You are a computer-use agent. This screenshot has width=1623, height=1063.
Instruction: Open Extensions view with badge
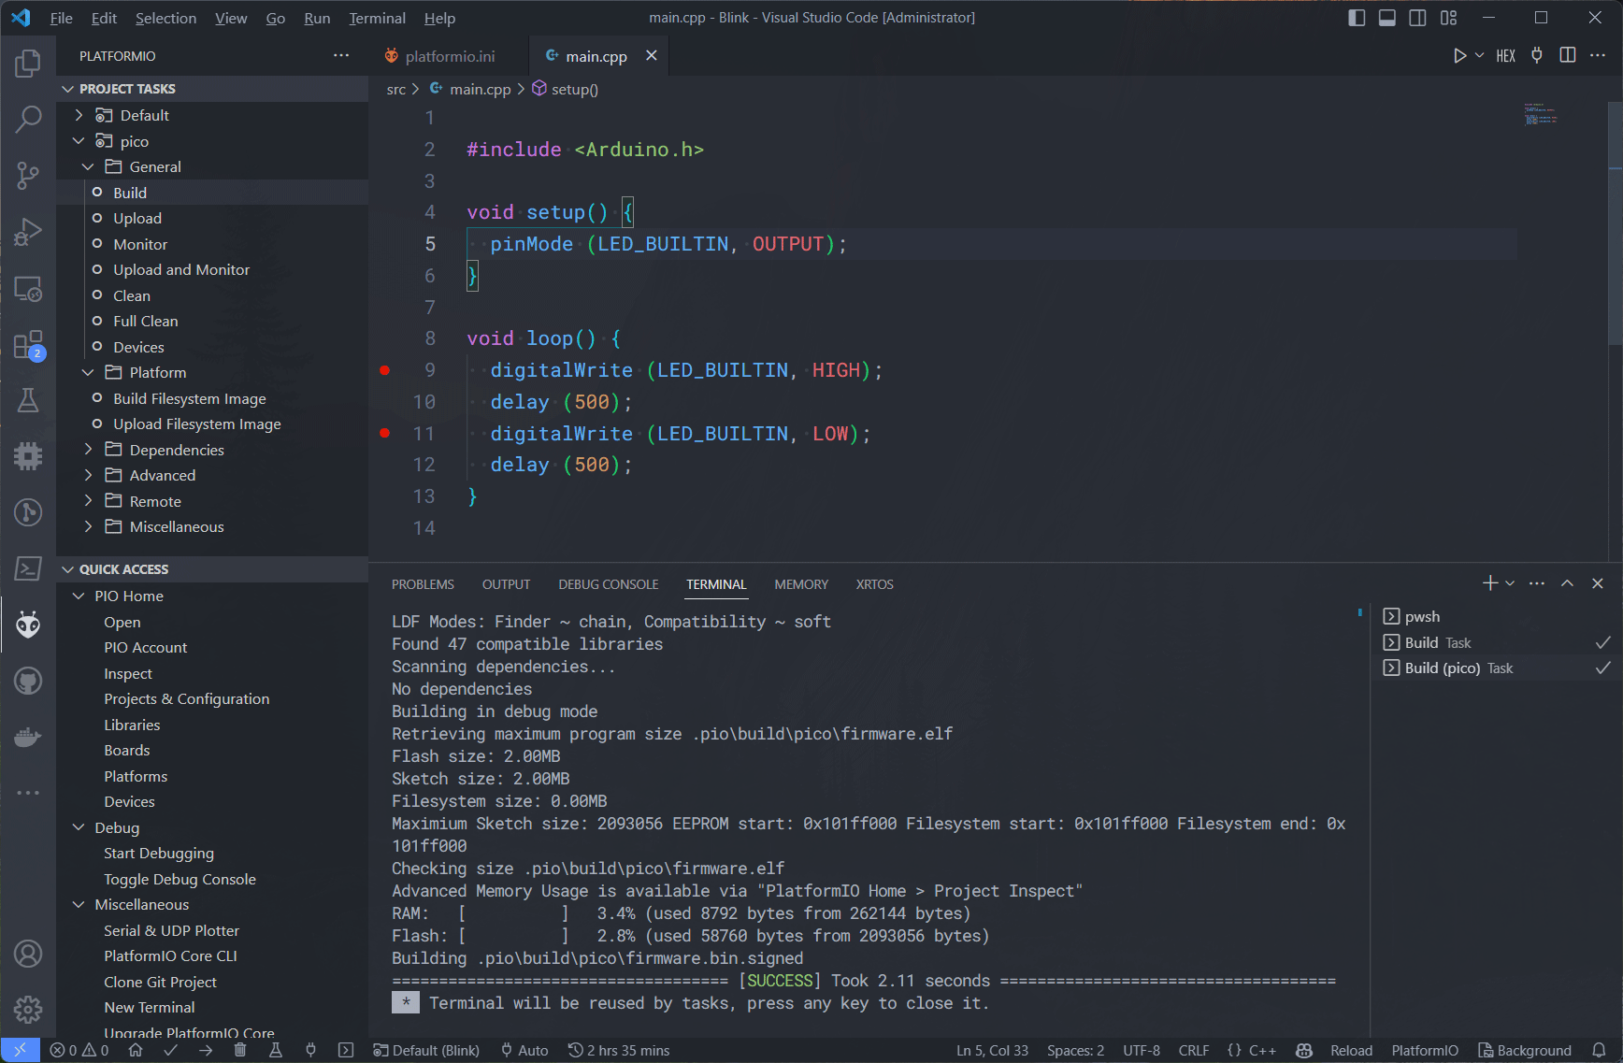point(28,345)
